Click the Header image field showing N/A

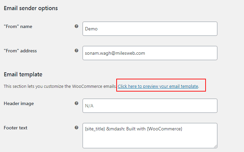click(150, 106)
